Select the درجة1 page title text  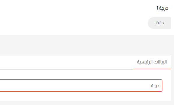click(x=162, y=8)
